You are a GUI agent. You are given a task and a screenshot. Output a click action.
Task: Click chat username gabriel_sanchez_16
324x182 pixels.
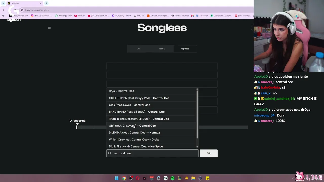[279, 99]
